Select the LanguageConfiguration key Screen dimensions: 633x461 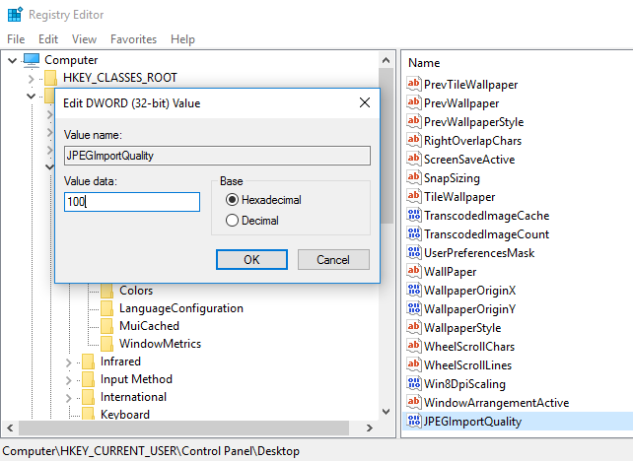coord(181,308)
